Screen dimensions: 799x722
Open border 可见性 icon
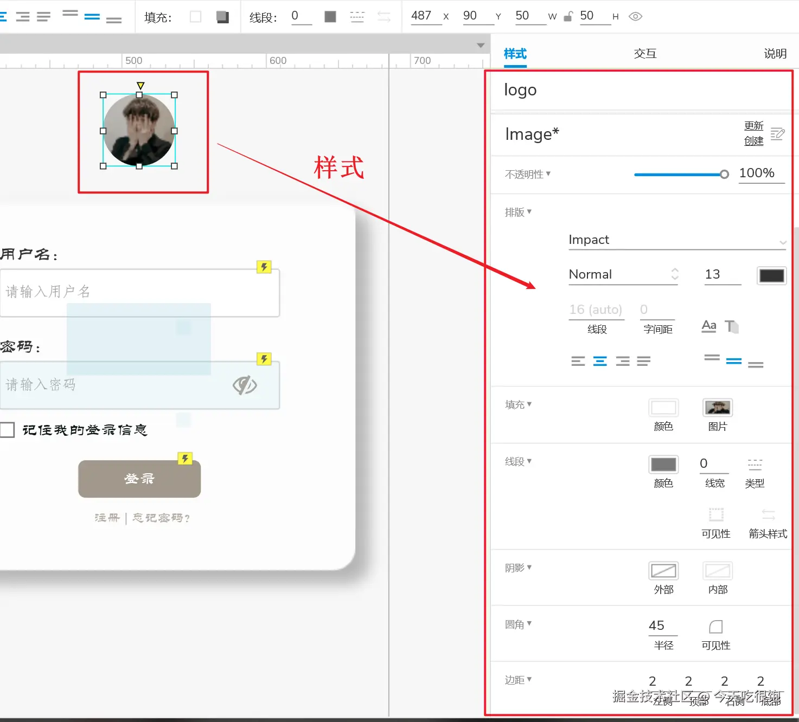[x=716, y=514]
